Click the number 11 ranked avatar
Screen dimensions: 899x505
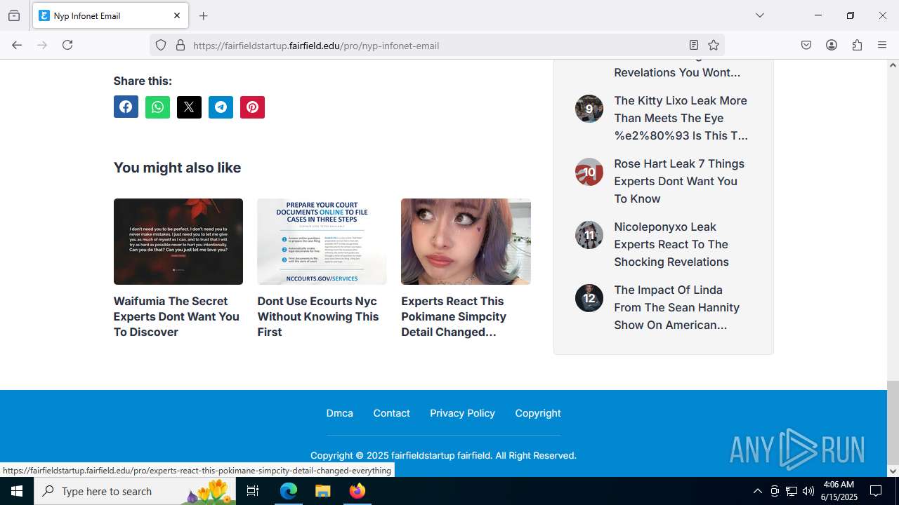pos(589,235)
